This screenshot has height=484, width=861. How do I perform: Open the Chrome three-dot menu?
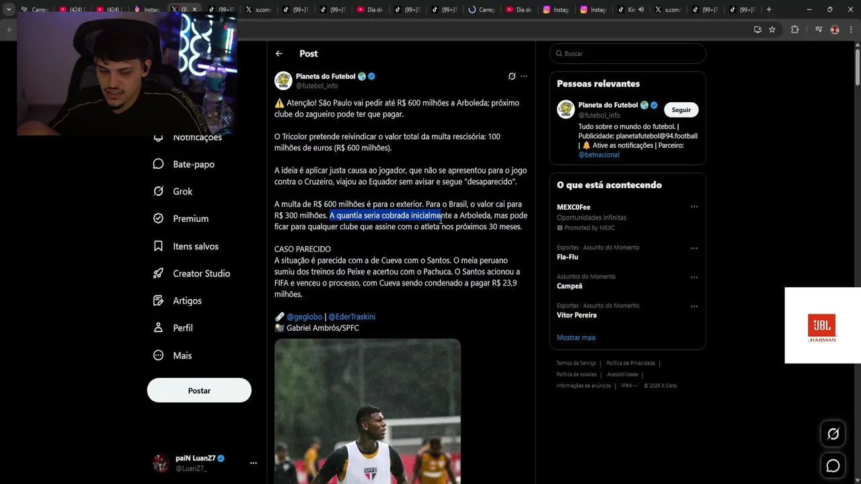click(851, 30)
